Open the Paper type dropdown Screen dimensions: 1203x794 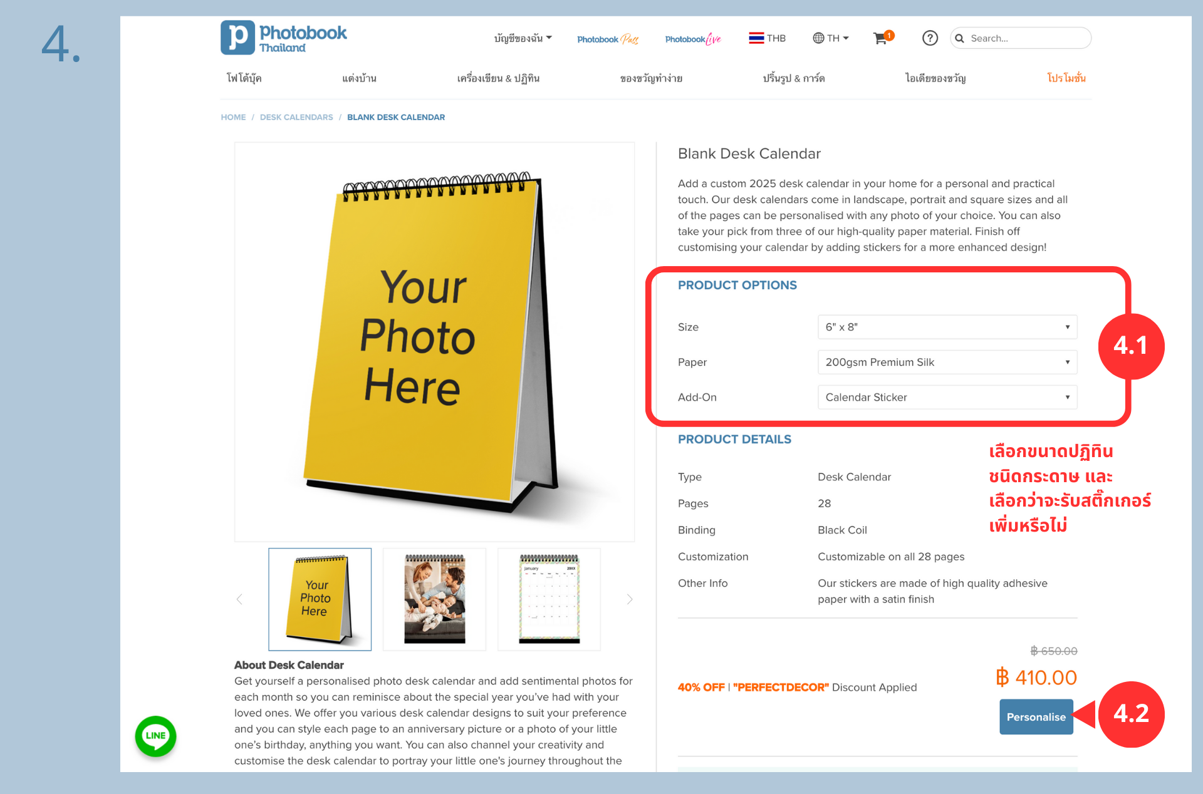click(947, 362)
